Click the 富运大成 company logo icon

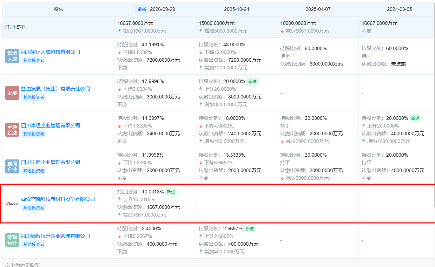point(12,56)
